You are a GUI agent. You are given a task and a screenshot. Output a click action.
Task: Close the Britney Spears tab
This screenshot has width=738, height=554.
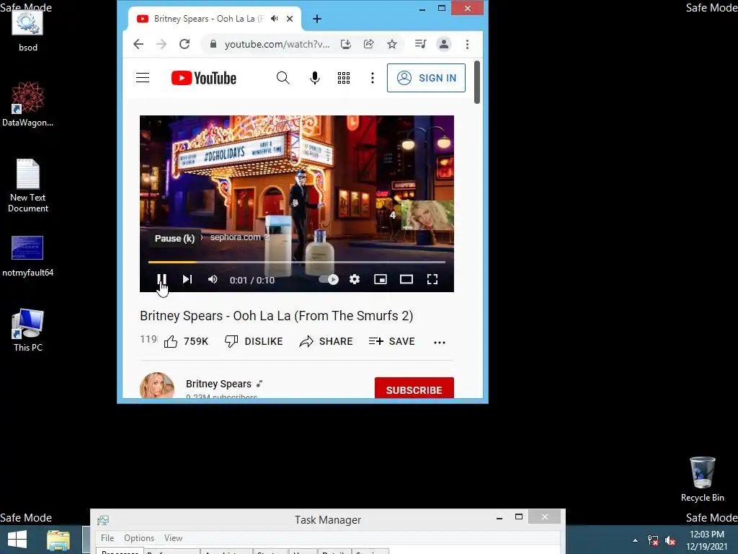290,19
